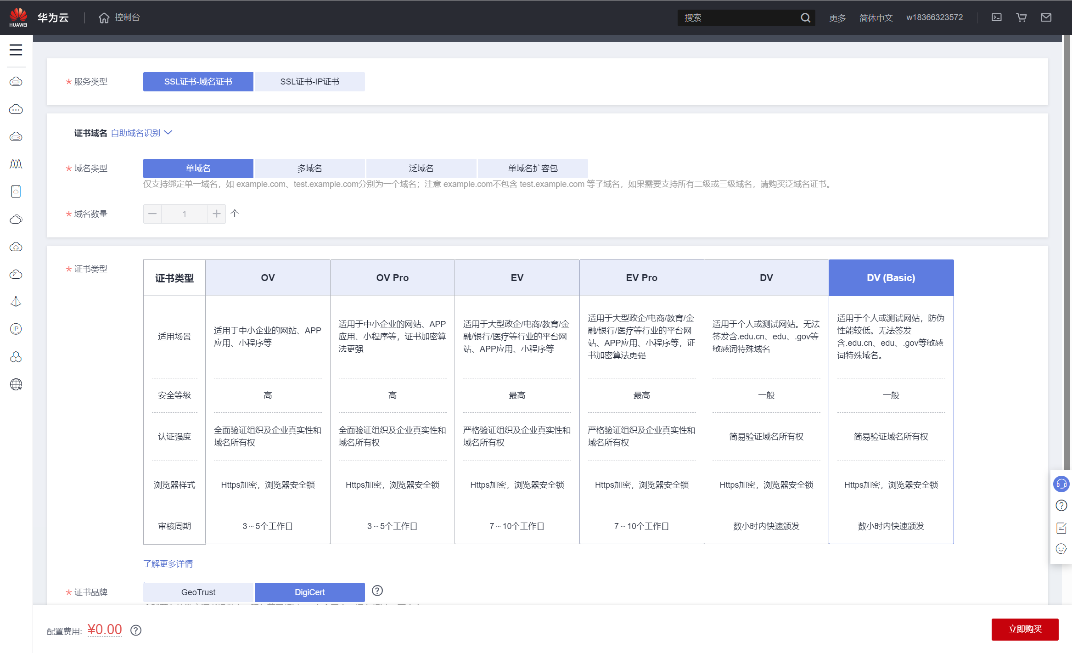Click 立即购买 button
Image resolution: width=1072 pixels, height=653 pixels.
[x=1024, y=629]
